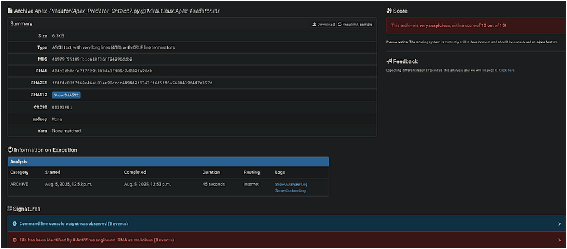Resubmit the sample for analysis

[355, 24]
